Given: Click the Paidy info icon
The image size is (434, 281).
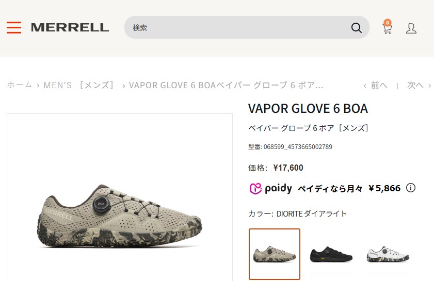Looking at the screenshot, I should (411, 188).
